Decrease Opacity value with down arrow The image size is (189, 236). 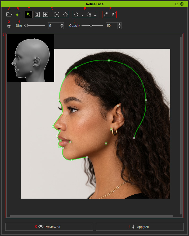coord(119,27)
